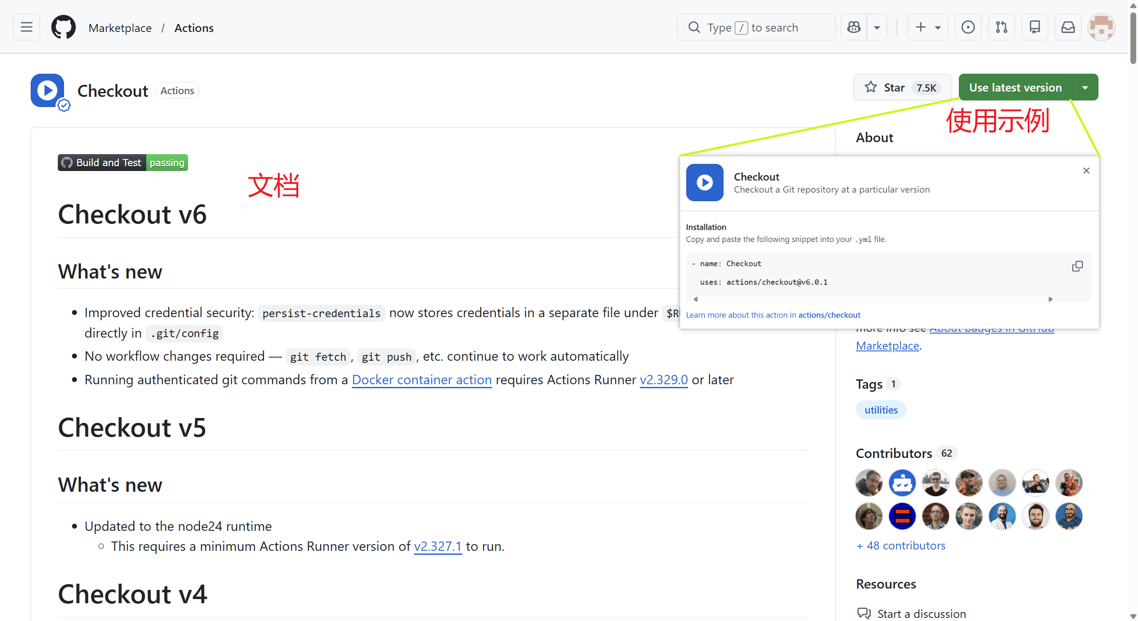Open the repositories icon in header
Viewport: 1138px width, 621px height.
(1034, 28)
